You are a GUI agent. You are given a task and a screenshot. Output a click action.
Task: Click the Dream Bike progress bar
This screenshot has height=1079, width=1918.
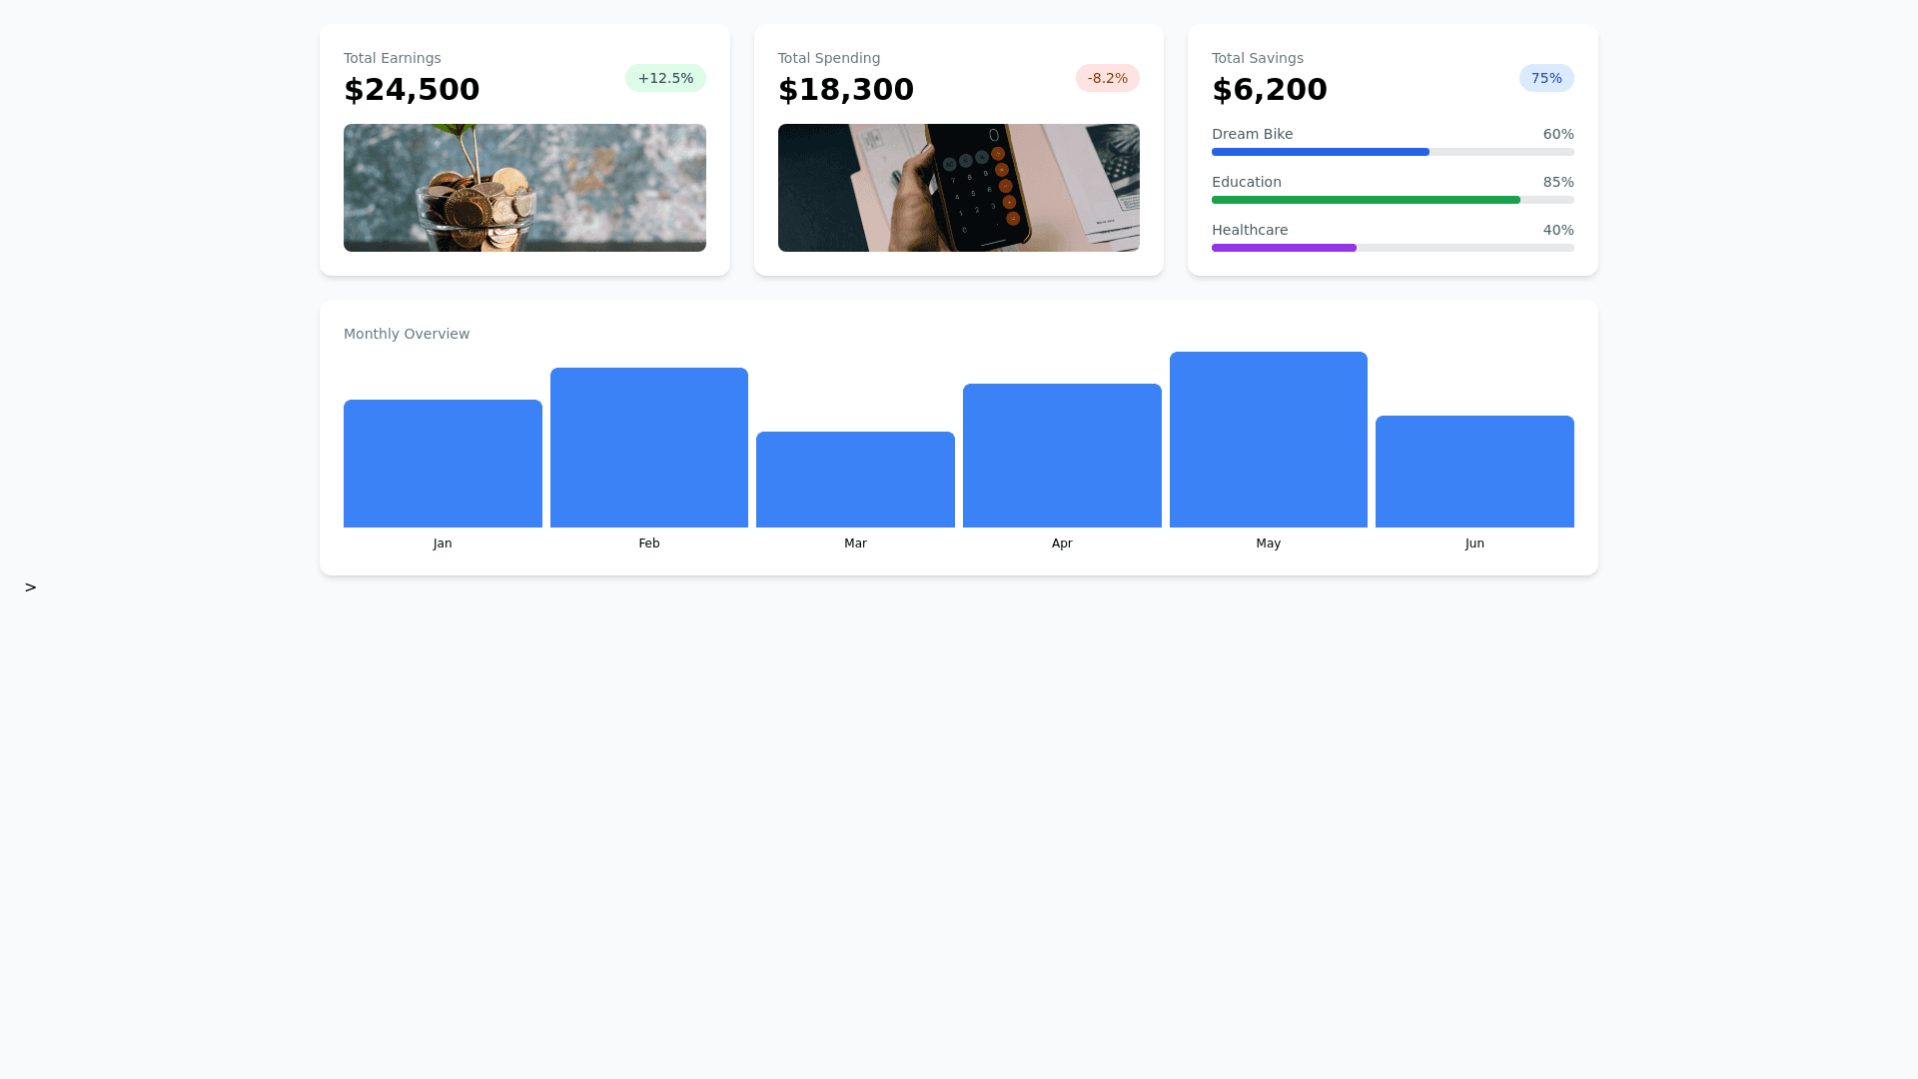click(1392, 152)
